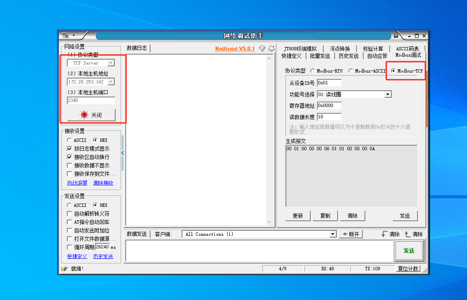Click the data log scrollbar down arrow
The height and width of the screenshot is (300, 467).
(x=269, y=222)
